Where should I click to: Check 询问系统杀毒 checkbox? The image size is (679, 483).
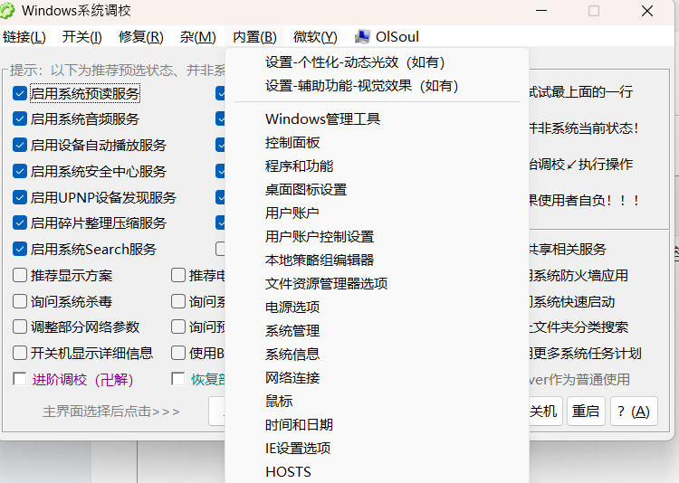(x=20, y=301)
